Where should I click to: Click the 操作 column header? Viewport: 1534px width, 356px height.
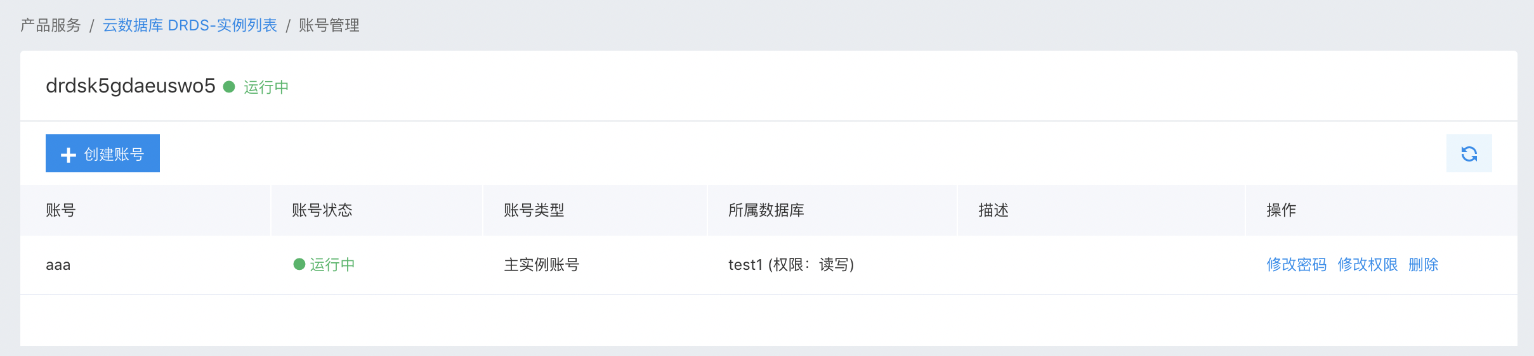point(1282,210)
